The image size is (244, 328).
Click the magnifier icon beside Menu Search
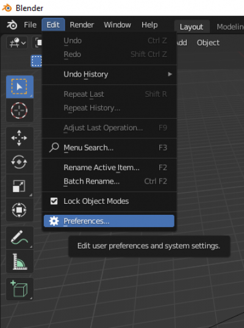[x=54, y=147]
